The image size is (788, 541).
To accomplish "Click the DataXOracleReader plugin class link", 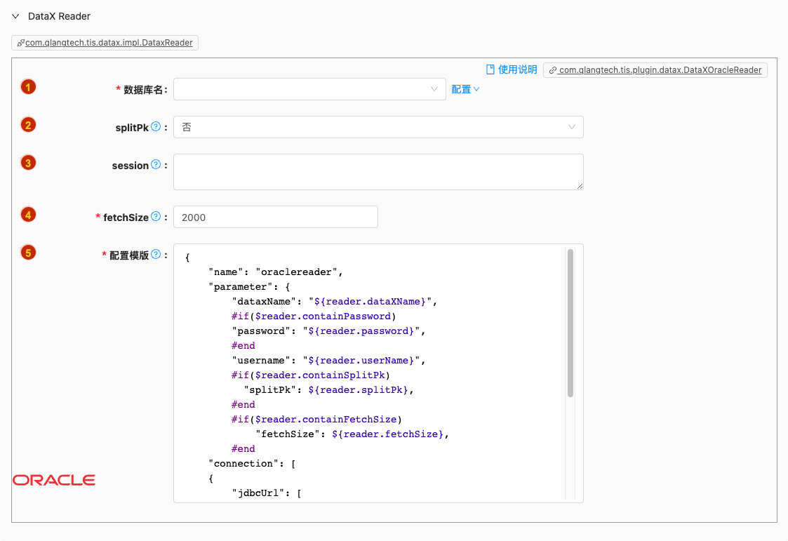I will [x=655, y=69].
